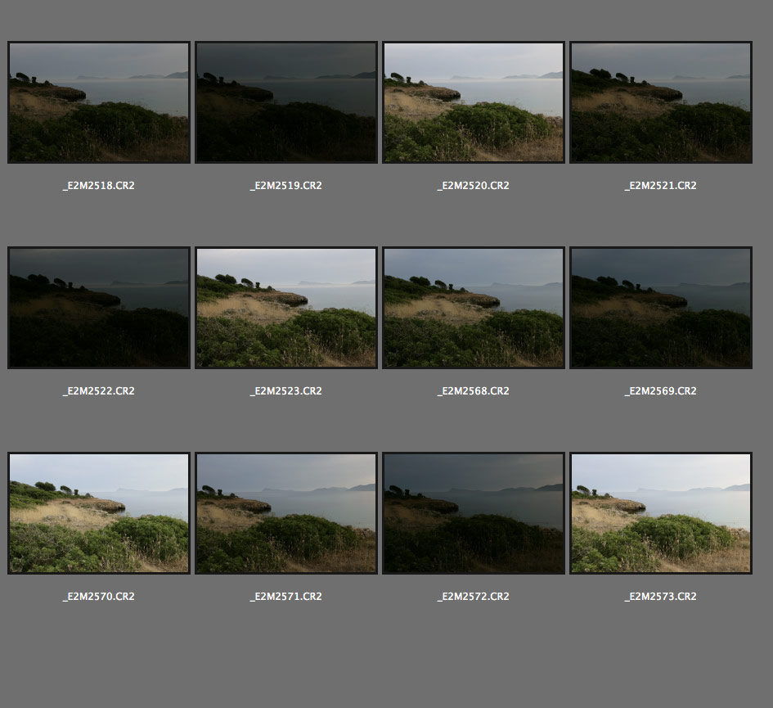The image size is (773, 708).
Task: Select the bright _E2M2570.CR2 thumbnail
Action: (99, 513)
